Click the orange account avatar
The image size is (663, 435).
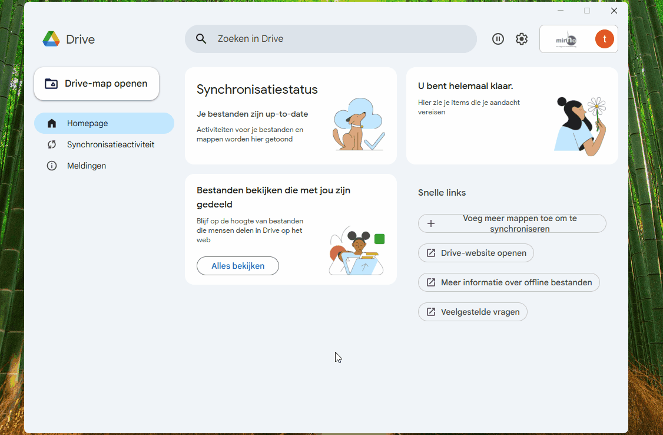[604, 39]
